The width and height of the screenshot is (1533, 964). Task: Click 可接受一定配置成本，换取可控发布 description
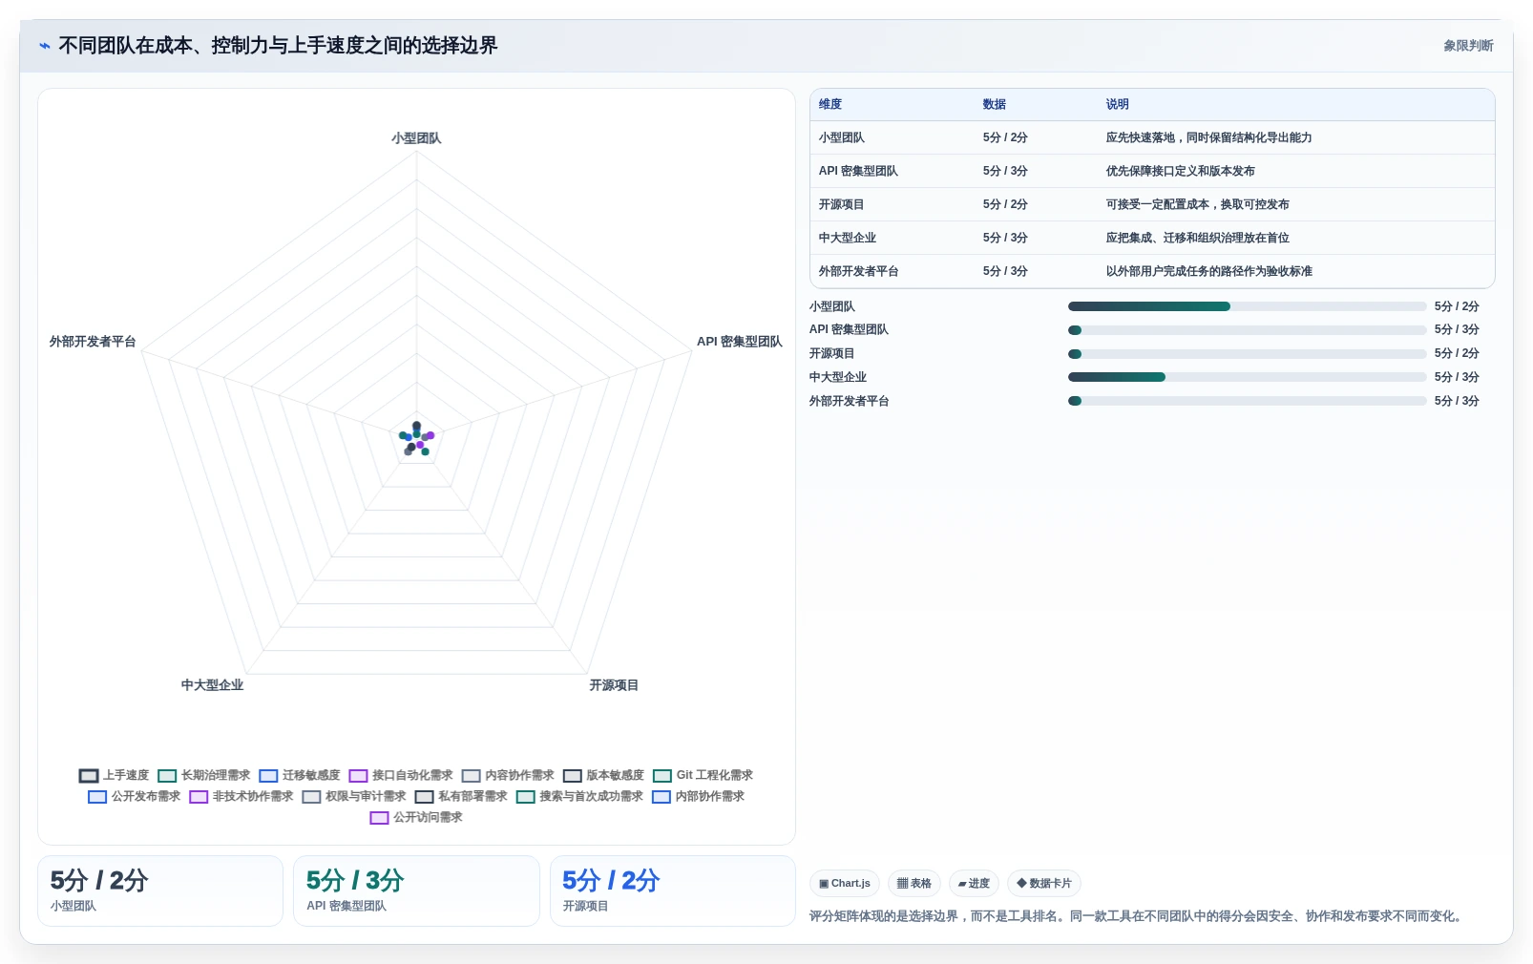point(1197,204)
